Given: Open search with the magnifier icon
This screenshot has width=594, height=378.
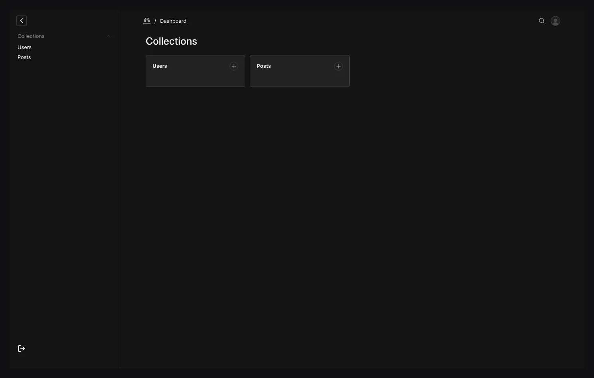Looking at the screenshot, I should point(542,21).
